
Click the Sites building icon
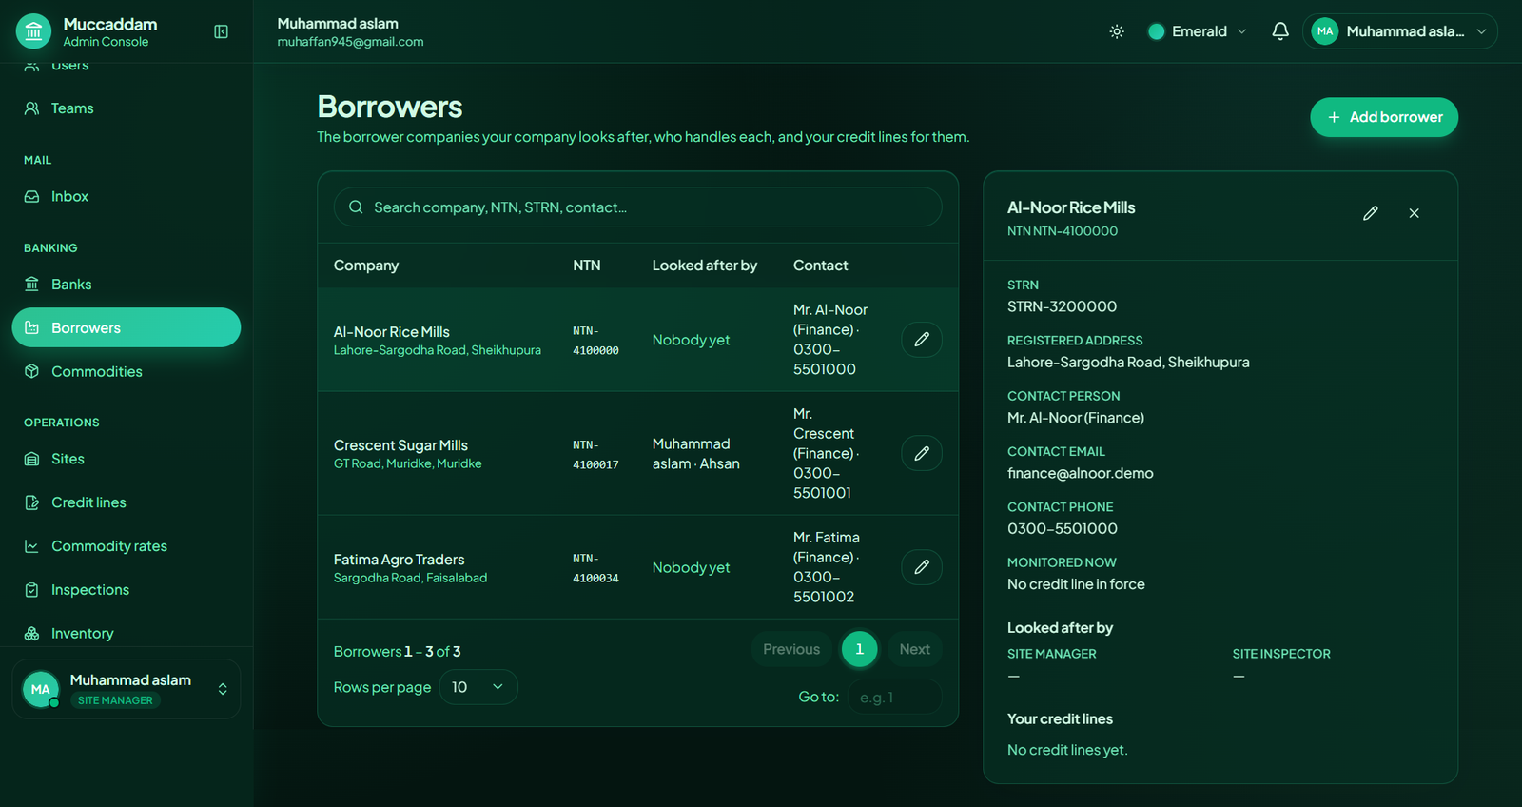tap(32, 459)
